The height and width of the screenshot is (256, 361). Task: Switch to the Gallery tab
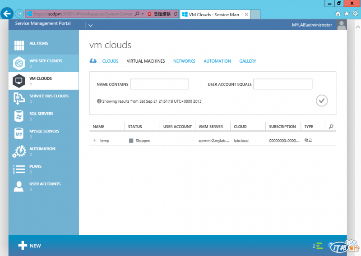[x=248, y=61]
